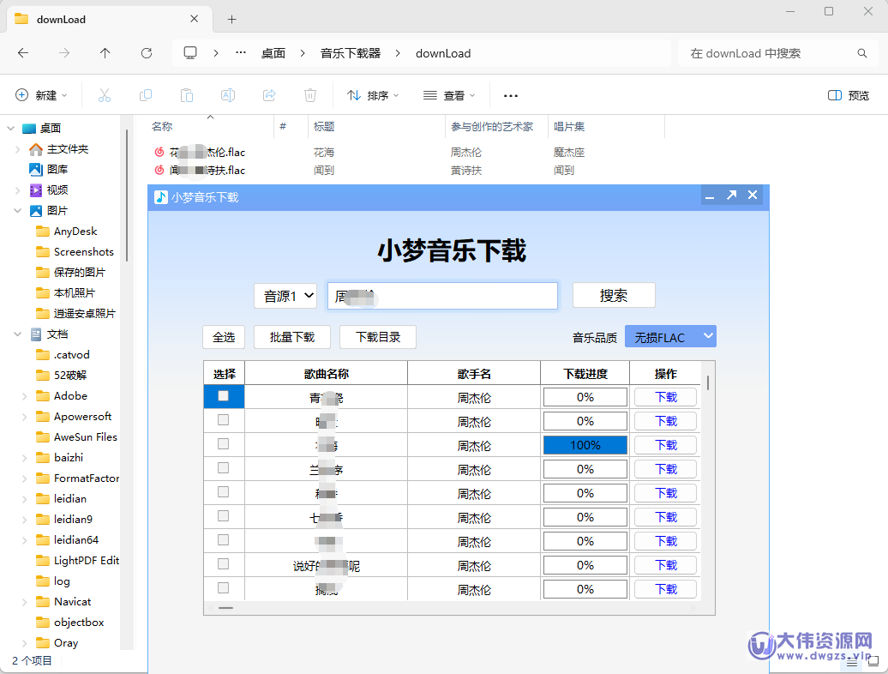This screenshot has width=888, height=674.
Task: Toggle the select-all checkbox in the 选择 column
Action: click(224, 396)
